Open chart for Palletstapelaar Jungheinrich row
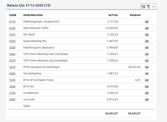 (x=147, y=22)
